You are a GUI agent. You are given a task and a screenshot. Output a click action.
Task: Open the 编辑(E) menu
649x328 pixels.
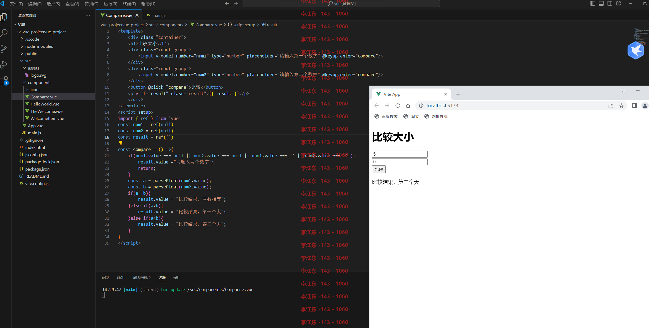tap(35, 4)
